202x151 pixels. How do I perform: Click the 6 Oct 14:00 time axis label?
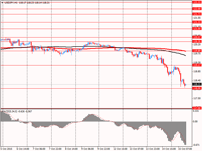tap(23, 149)
